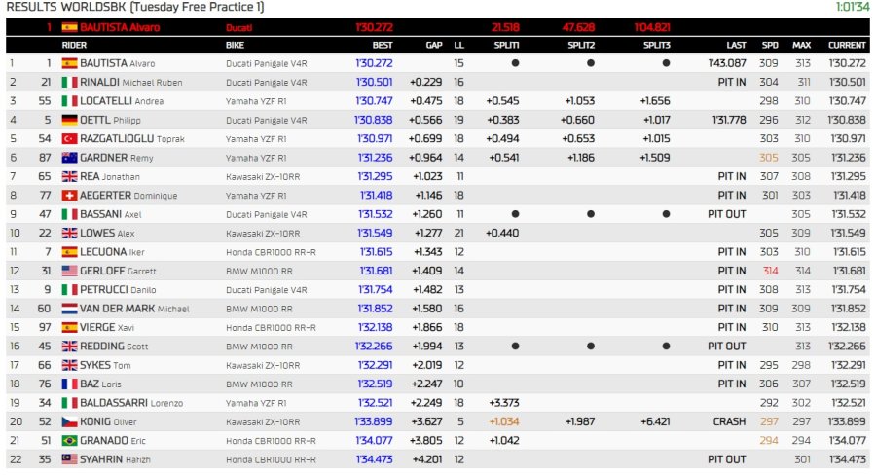The width and height of the screenshot is (876, 475).
Task: Select rider name RAZGATLIOGLU Toprak
Action: [131, 138]
